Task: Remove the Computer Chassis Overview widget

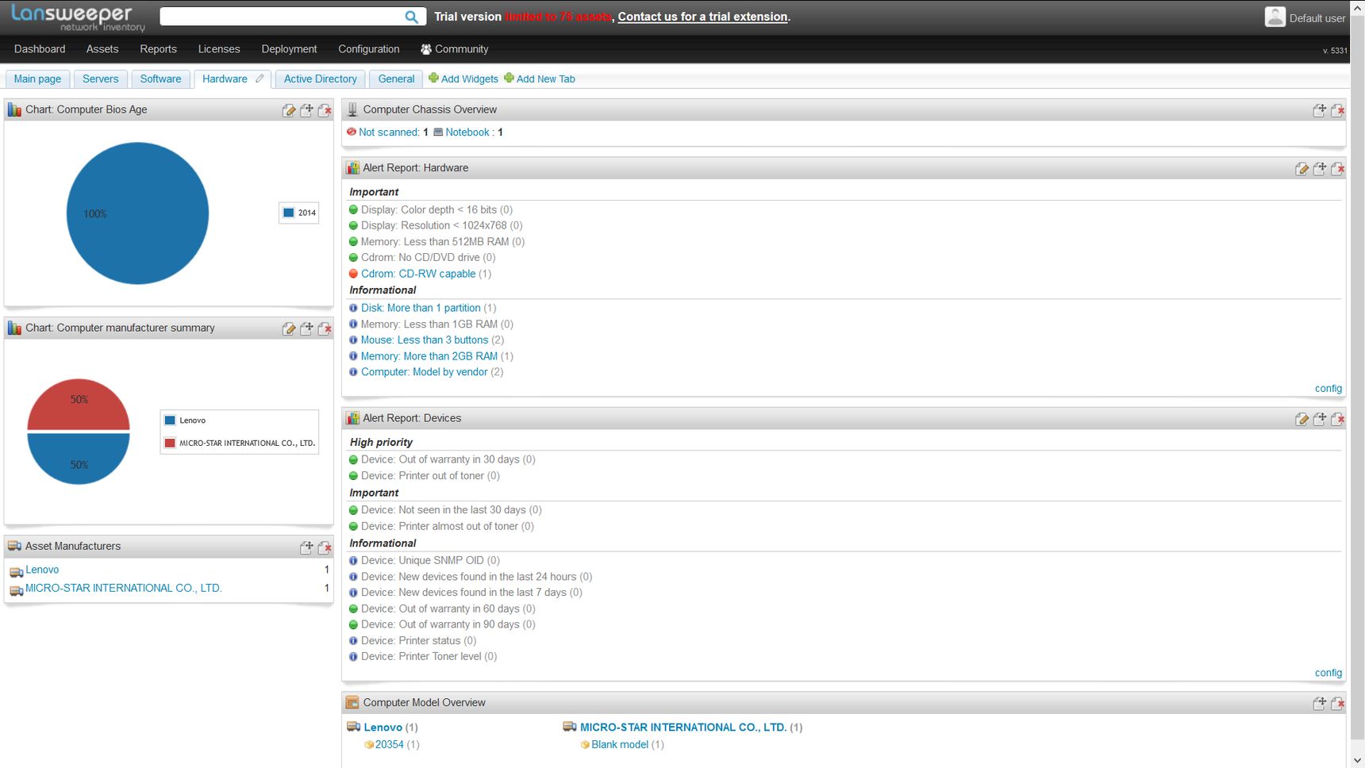Action: 1337,110
